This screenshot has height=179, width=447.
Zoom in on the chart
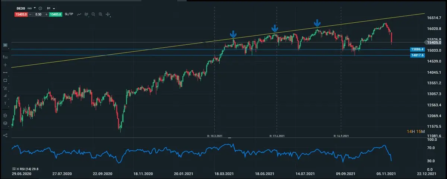pyautogui.click(x=101, y=15)
